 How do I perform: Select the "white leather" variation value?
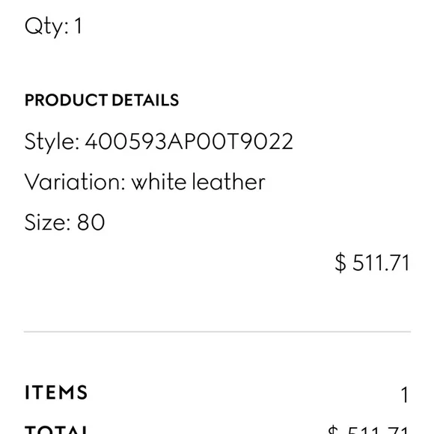(198, 182)
